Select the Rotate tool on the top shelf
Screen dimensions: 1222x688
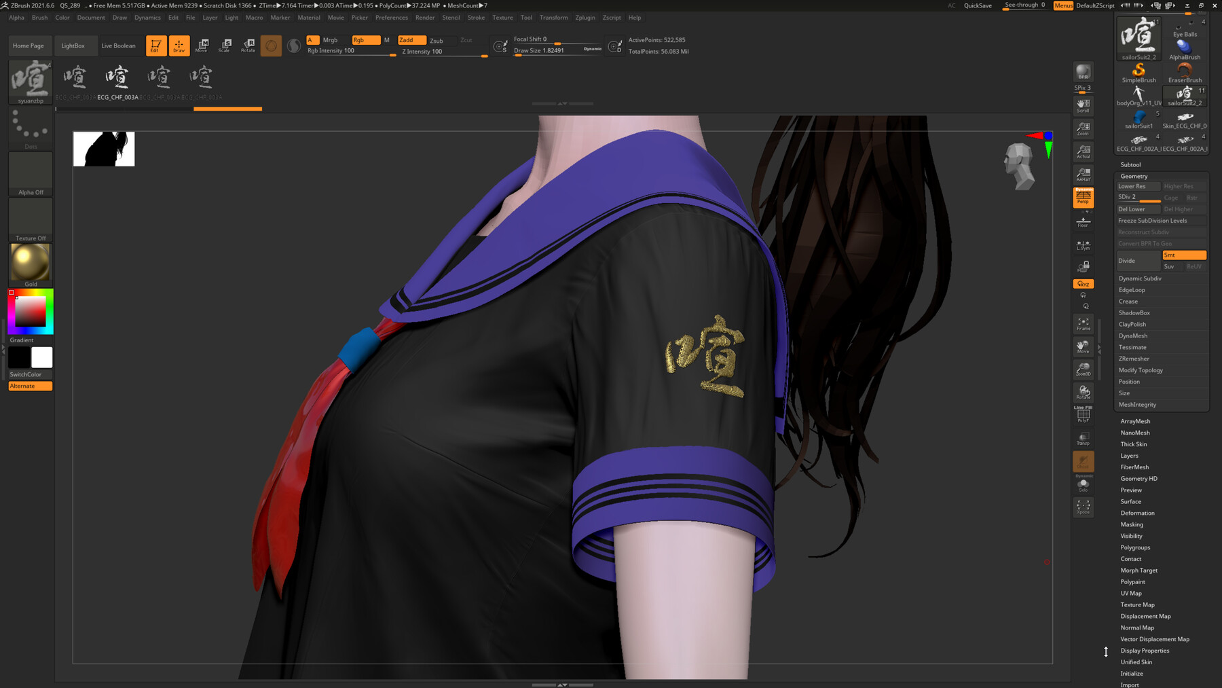248,46
